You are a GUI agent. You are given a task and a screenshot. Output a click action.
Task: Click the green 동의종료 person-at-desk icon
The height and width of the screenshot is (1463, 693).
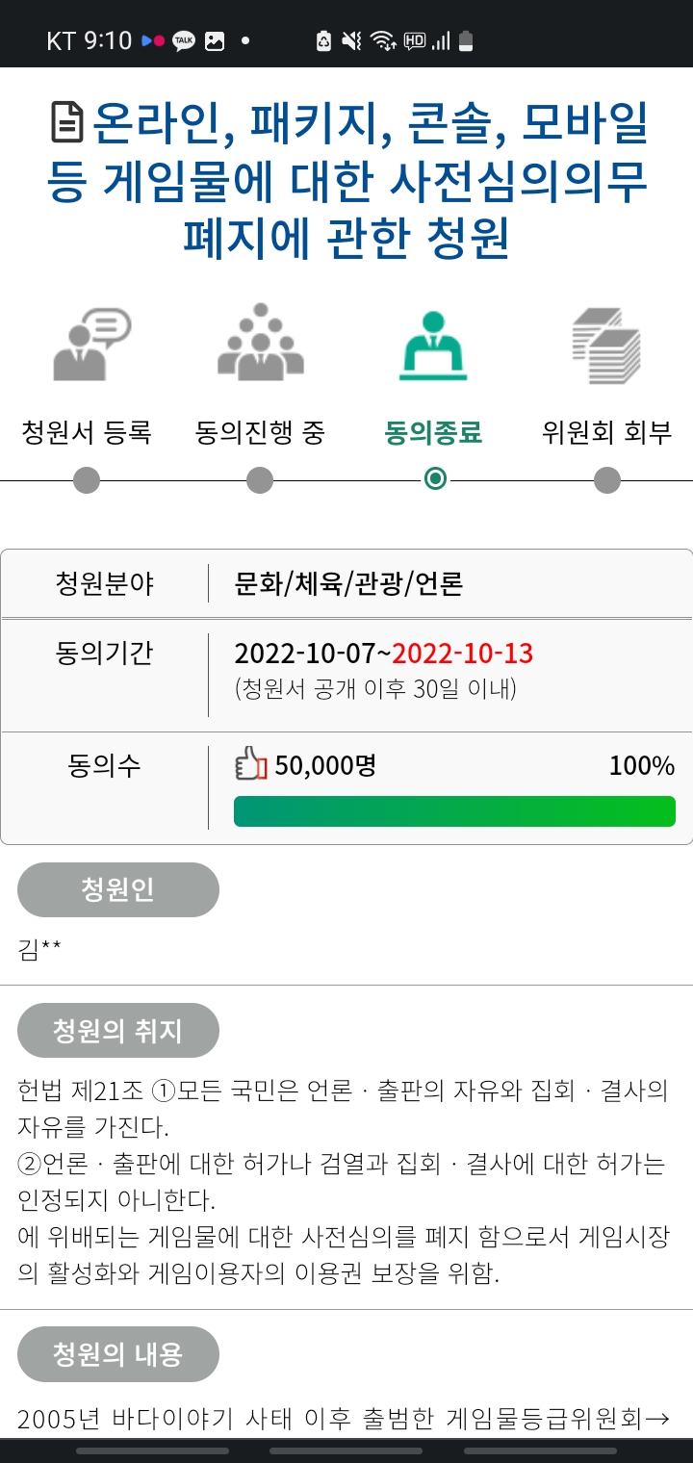[x=433, y=345]
